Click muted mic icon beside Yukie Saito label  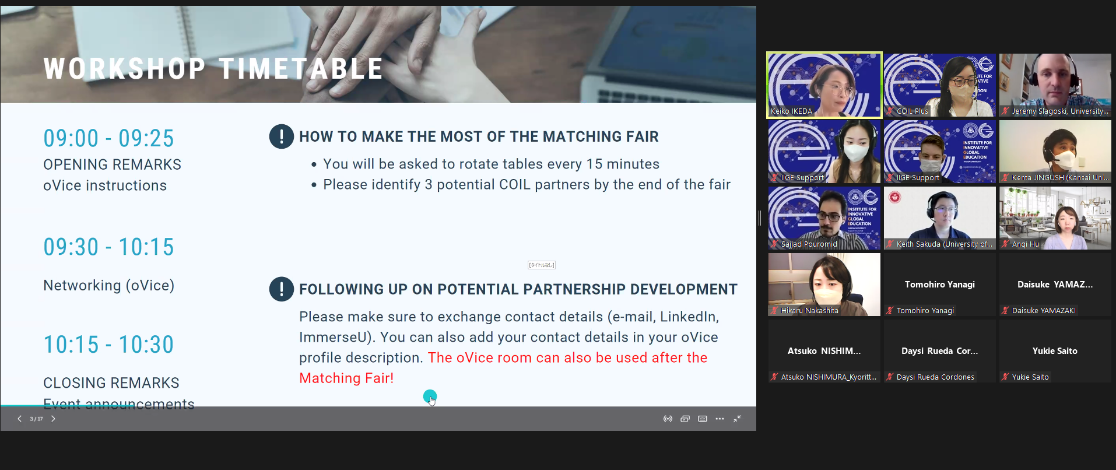(x=1005, y=377)
